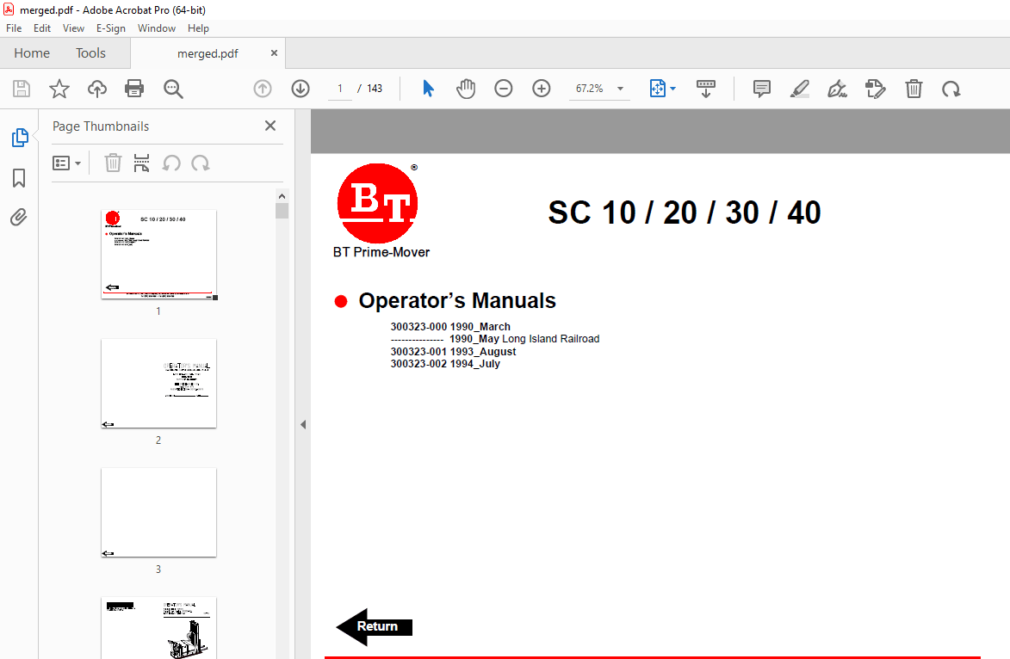Open the Attachments panel from the sidebar
The image size is (1010, 659).
[19, 217]
